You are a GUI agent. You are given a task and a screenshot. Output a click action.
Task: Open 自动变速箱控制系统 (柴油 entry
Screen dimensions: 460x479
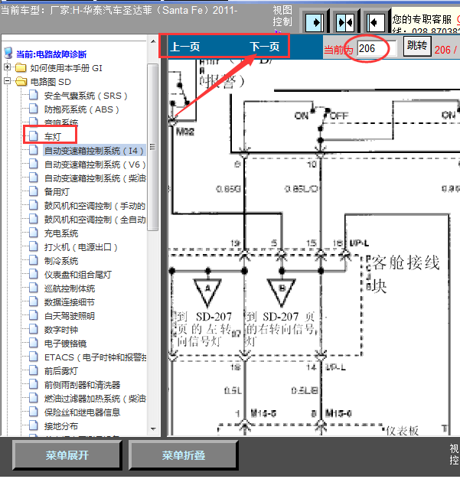pyautogui.click(x=95, y=178)
